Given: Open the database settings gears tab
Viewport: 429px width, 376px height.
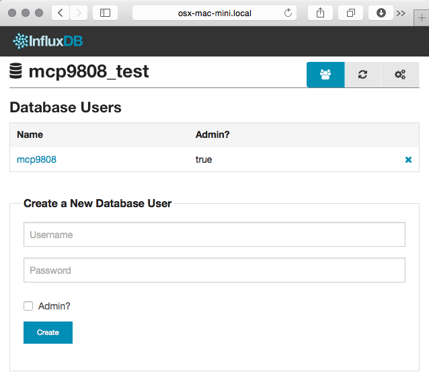Looking at the screenshot, I should [399, 75].
